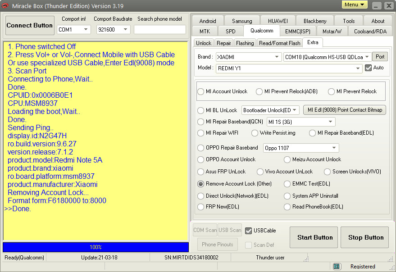Click the Miracle Box app icon in title bar

(x=5, y=6)
